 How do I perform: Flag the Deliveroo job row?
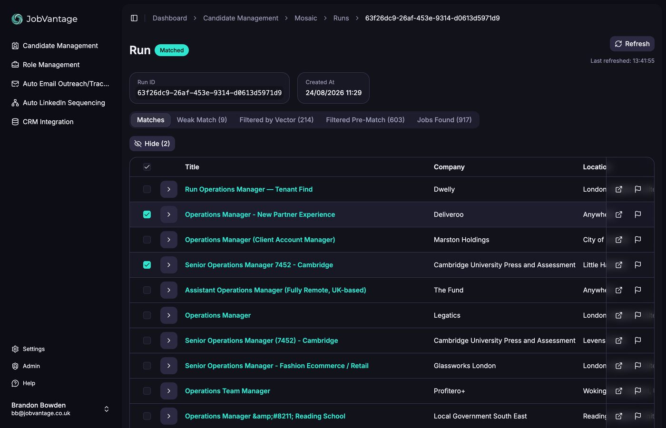[638, 214]
